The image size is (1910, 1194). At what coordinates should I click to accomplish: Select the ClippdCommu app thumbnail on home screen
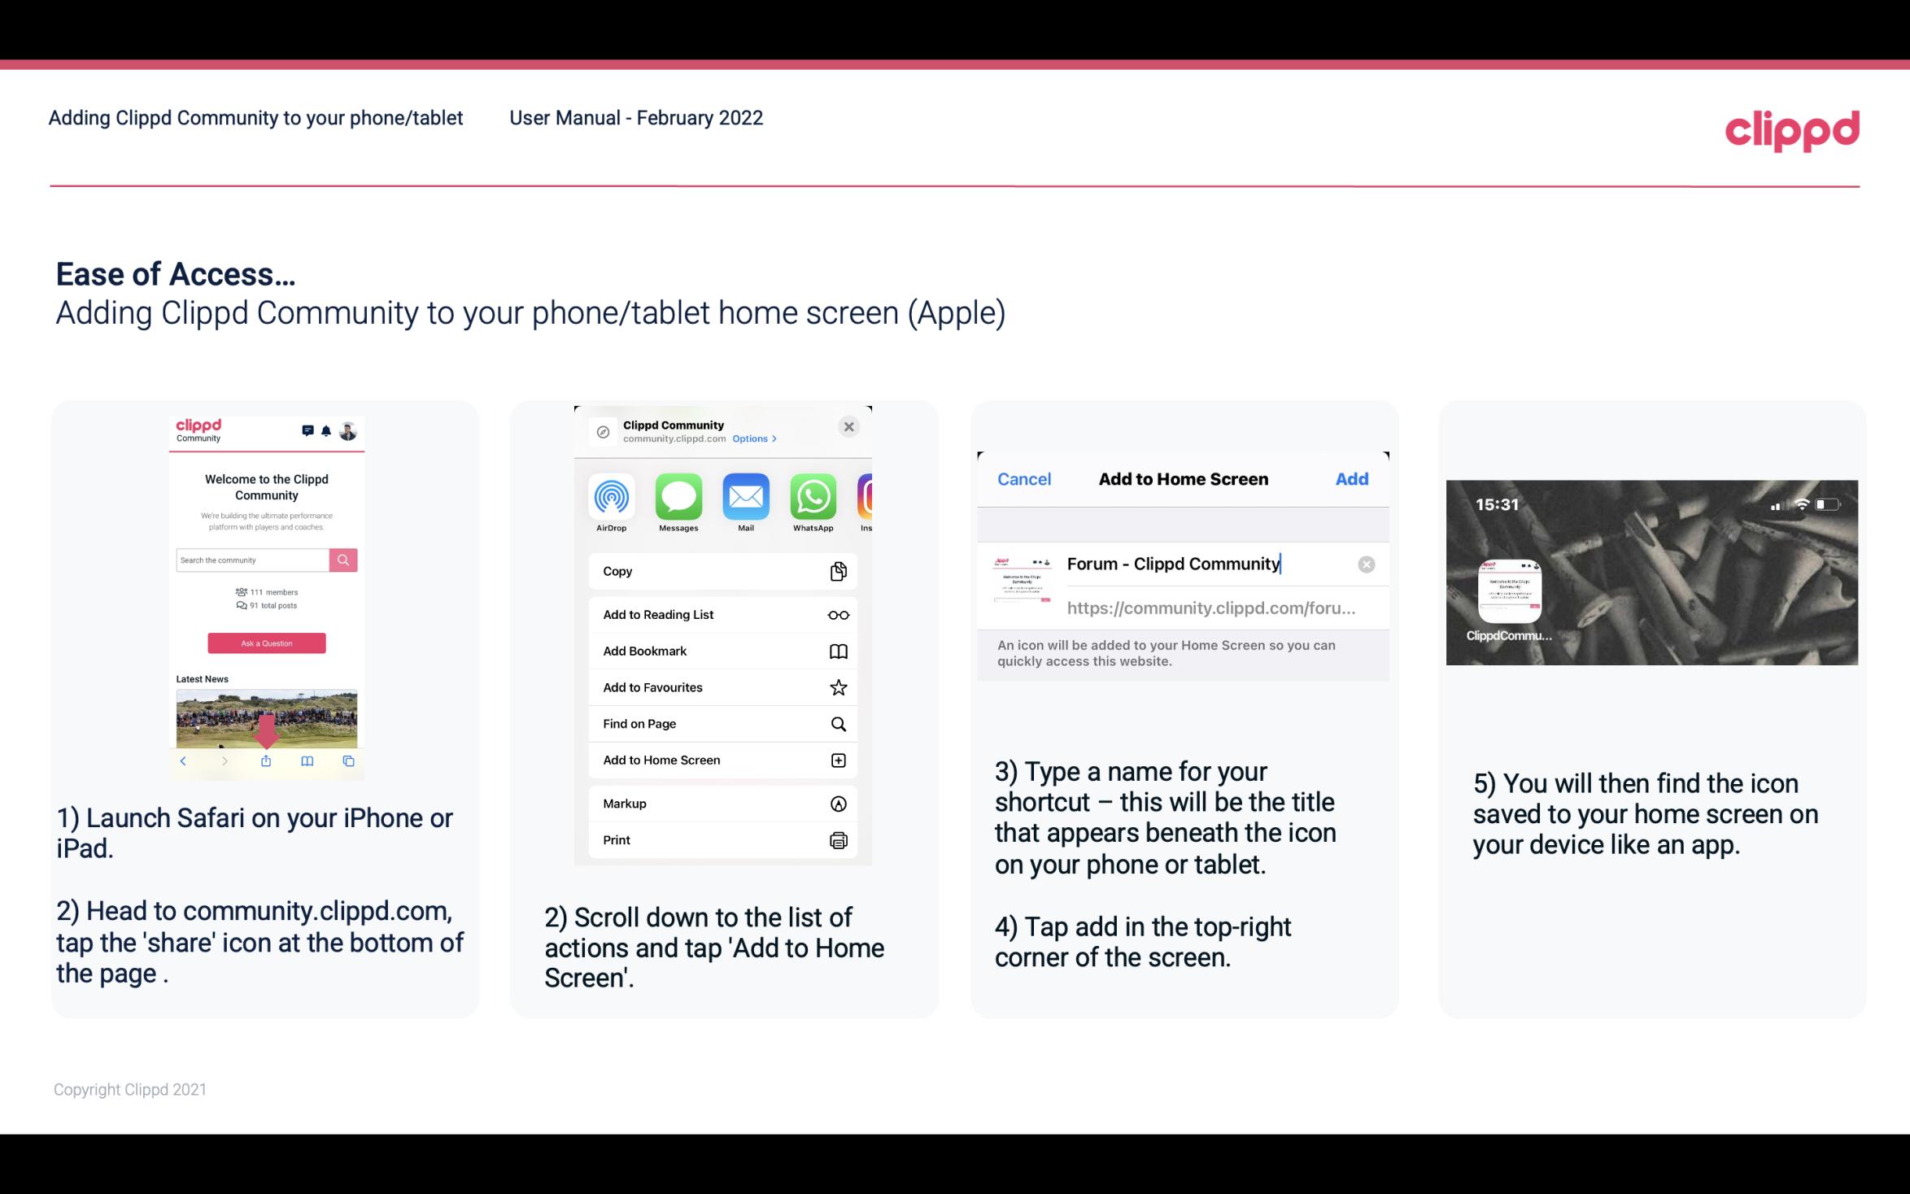pyautogui.click(x=1508, y=591)
